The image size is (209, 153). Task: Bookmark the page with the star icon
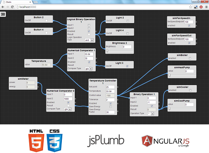tap(191, 7)
